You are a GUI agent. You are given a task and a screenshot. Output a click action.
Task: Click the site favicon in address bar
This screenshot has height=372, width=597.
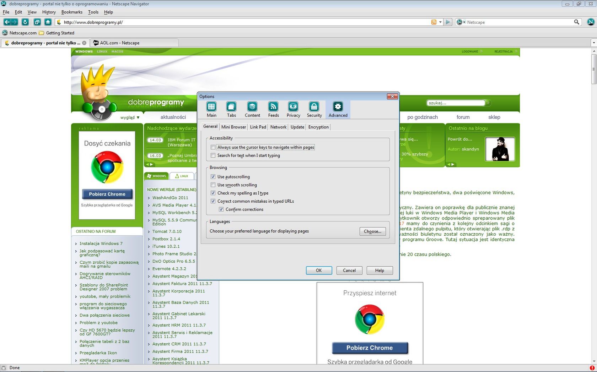59,22
